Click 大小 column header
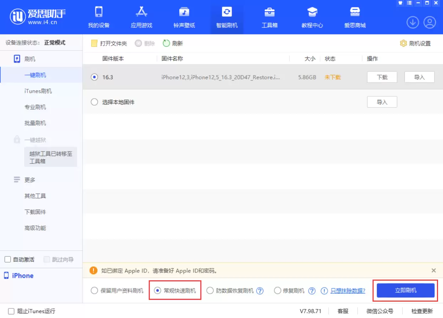443x318 pixels. point(310,59)
